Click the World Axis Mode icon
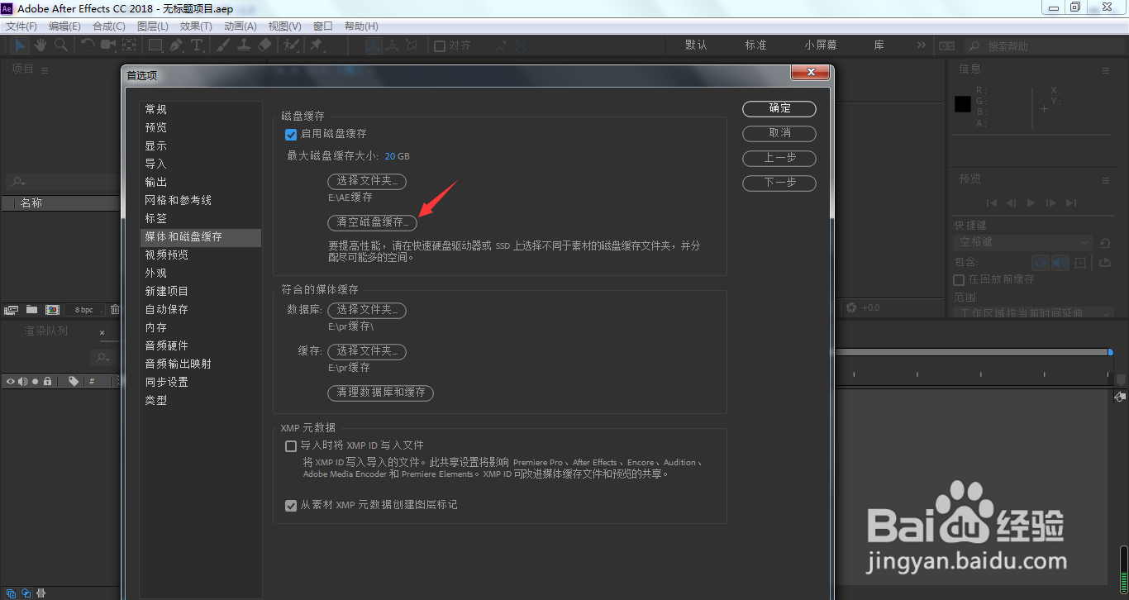 (x=393, y=45)
